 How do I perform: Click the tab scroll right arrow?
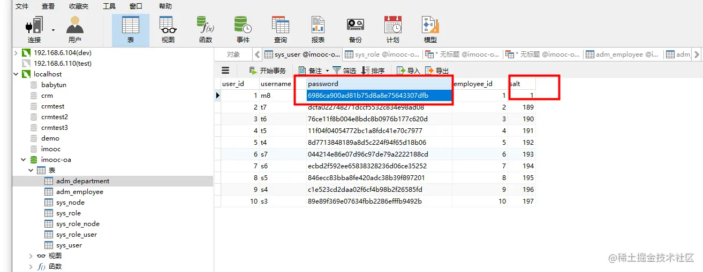pyautogui.click(x=697, y=54)
